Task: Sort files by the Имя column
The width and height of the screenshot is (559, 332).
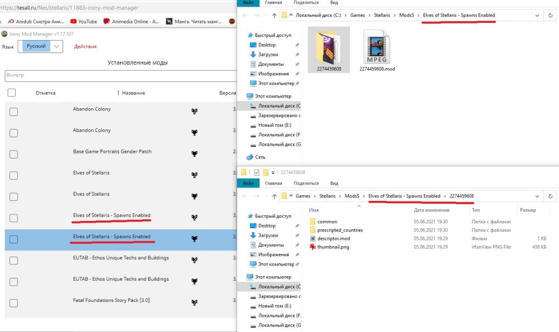Action: coord(314,210)
